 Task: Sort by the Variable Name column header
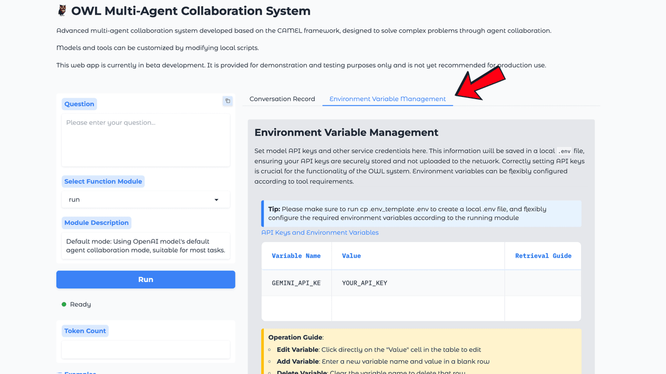[296, 256]
